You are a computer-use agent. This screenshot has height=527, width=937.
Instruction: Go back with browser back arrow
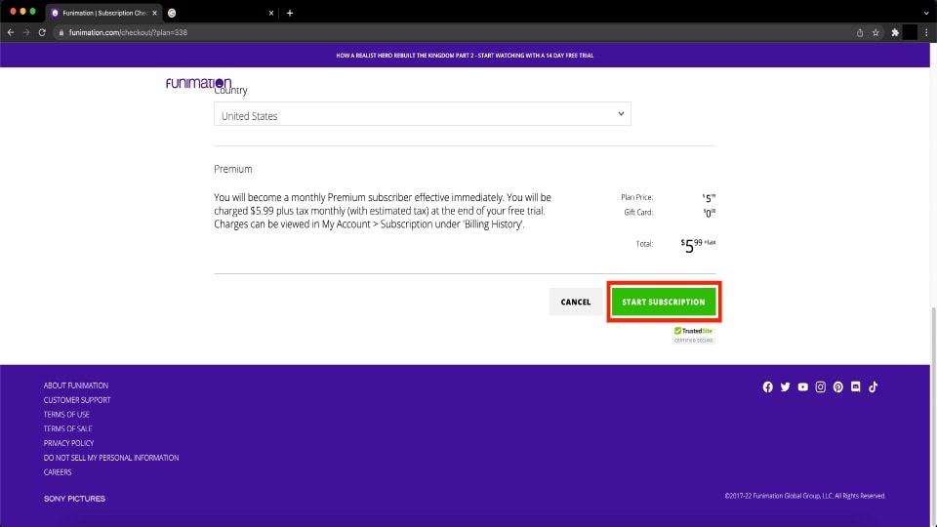pyautogui.click(x=11, y=32)
